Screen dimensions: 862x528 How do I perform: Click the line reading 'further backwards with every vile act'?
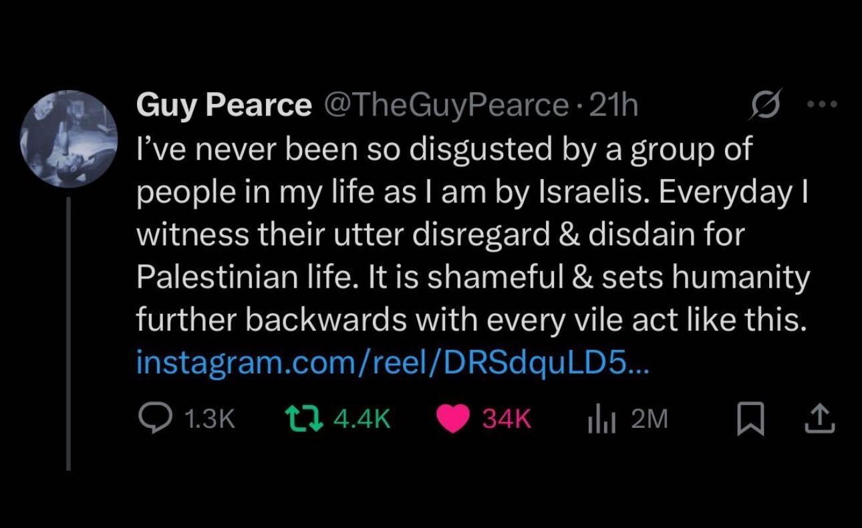(x=468, y=320)
